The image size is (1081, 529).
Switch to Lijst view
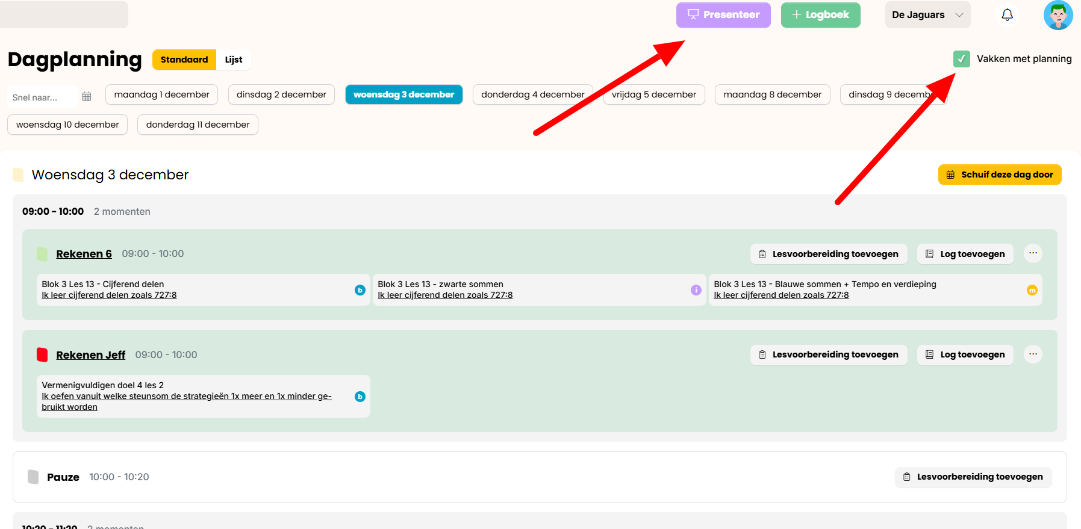(x=234, y=60)
